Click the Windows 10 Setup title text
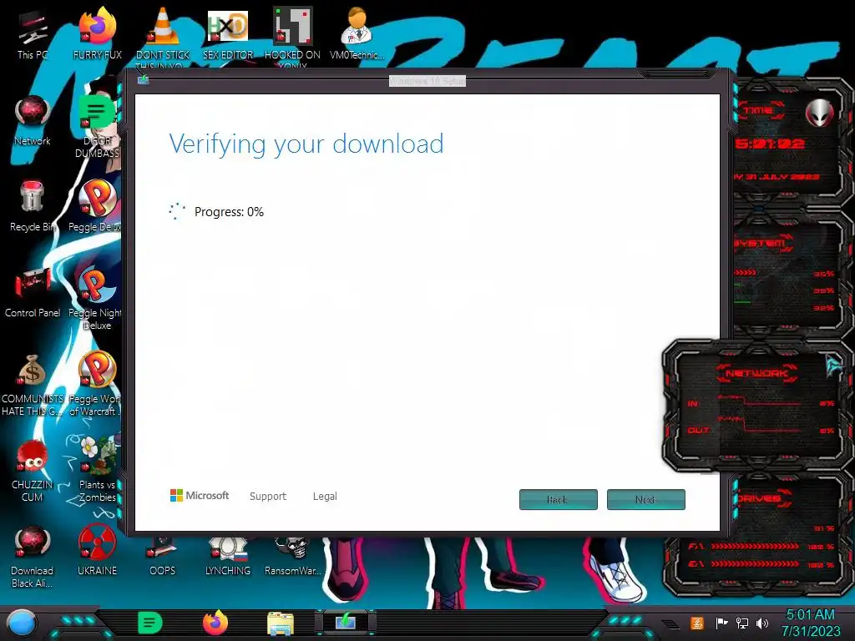Image resolution: width=855 pixels, height=641 pixels. [427, 81]
